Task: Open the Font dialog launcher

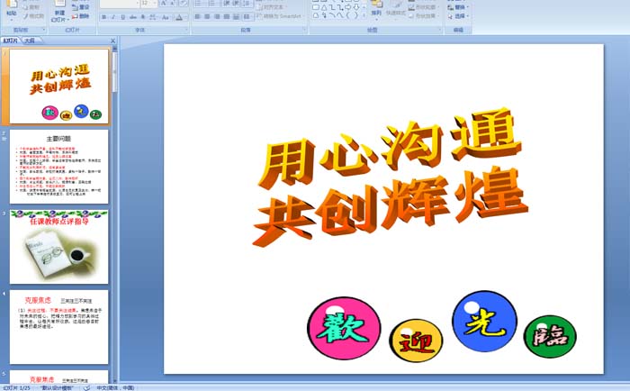Action: click(x=186, y=30)
